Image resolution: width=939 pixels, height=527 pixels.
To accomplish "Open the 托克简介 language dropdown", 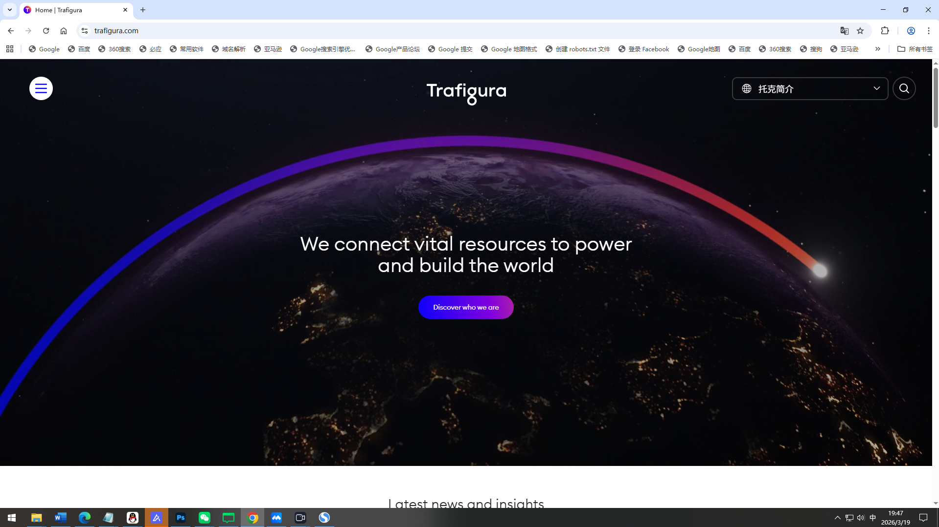I will [x=810, y=88].
